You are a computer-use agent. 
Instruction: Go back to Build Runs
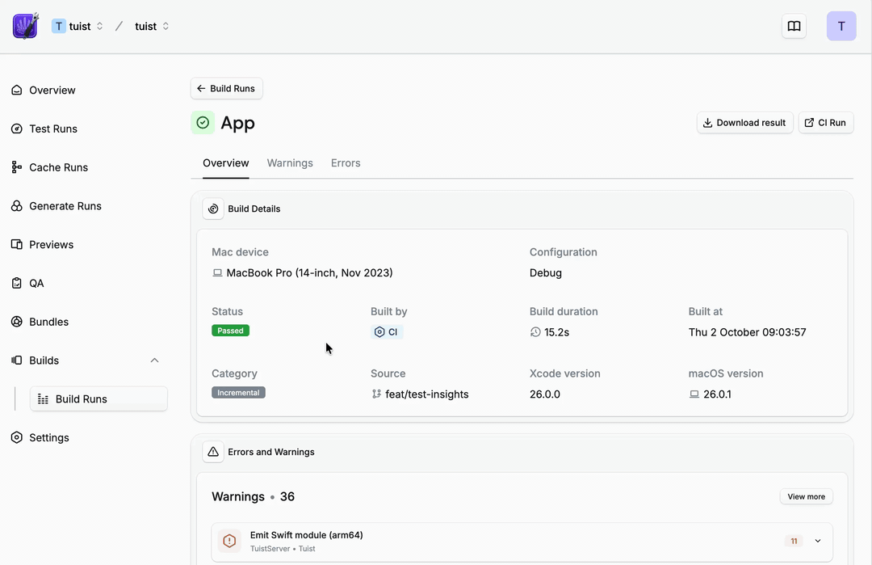tap(226, 89)
